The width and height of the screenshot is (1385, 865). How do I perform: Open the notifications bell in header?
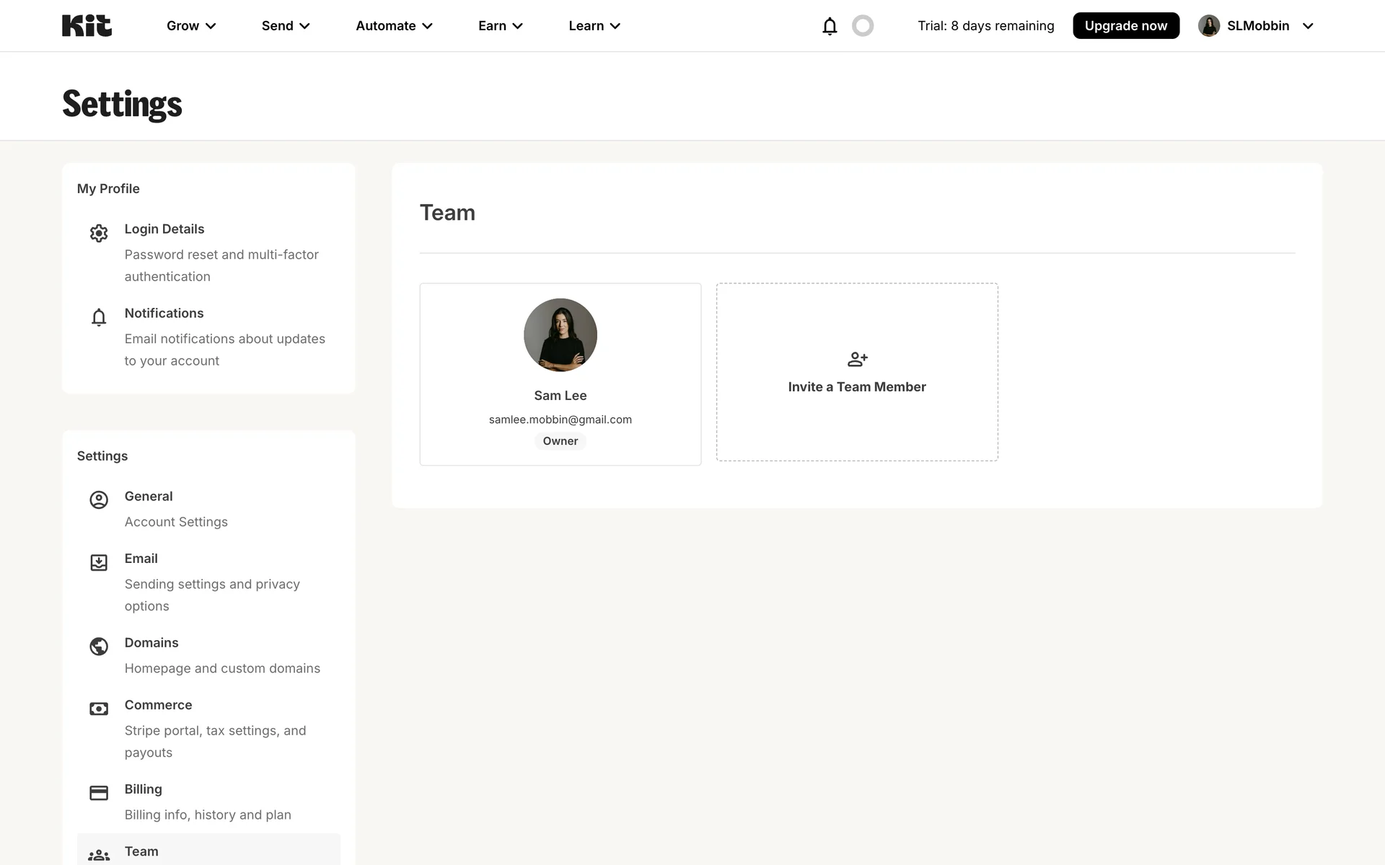pyautogui.click(x=830, y=26)
